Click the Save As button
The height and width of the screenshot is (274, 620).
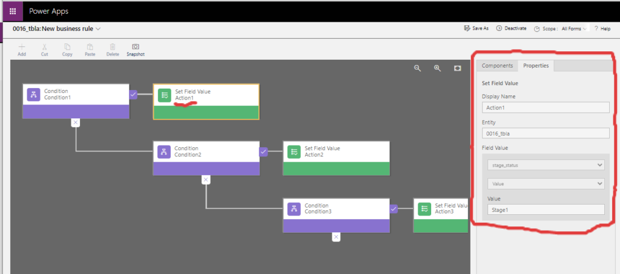(476, 28)
